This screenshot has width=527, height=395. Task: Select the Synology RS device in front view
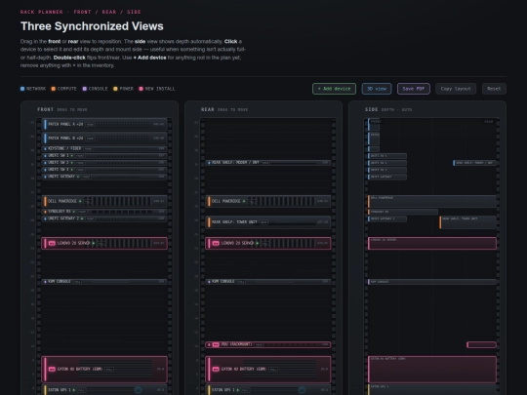click(104, 212)
